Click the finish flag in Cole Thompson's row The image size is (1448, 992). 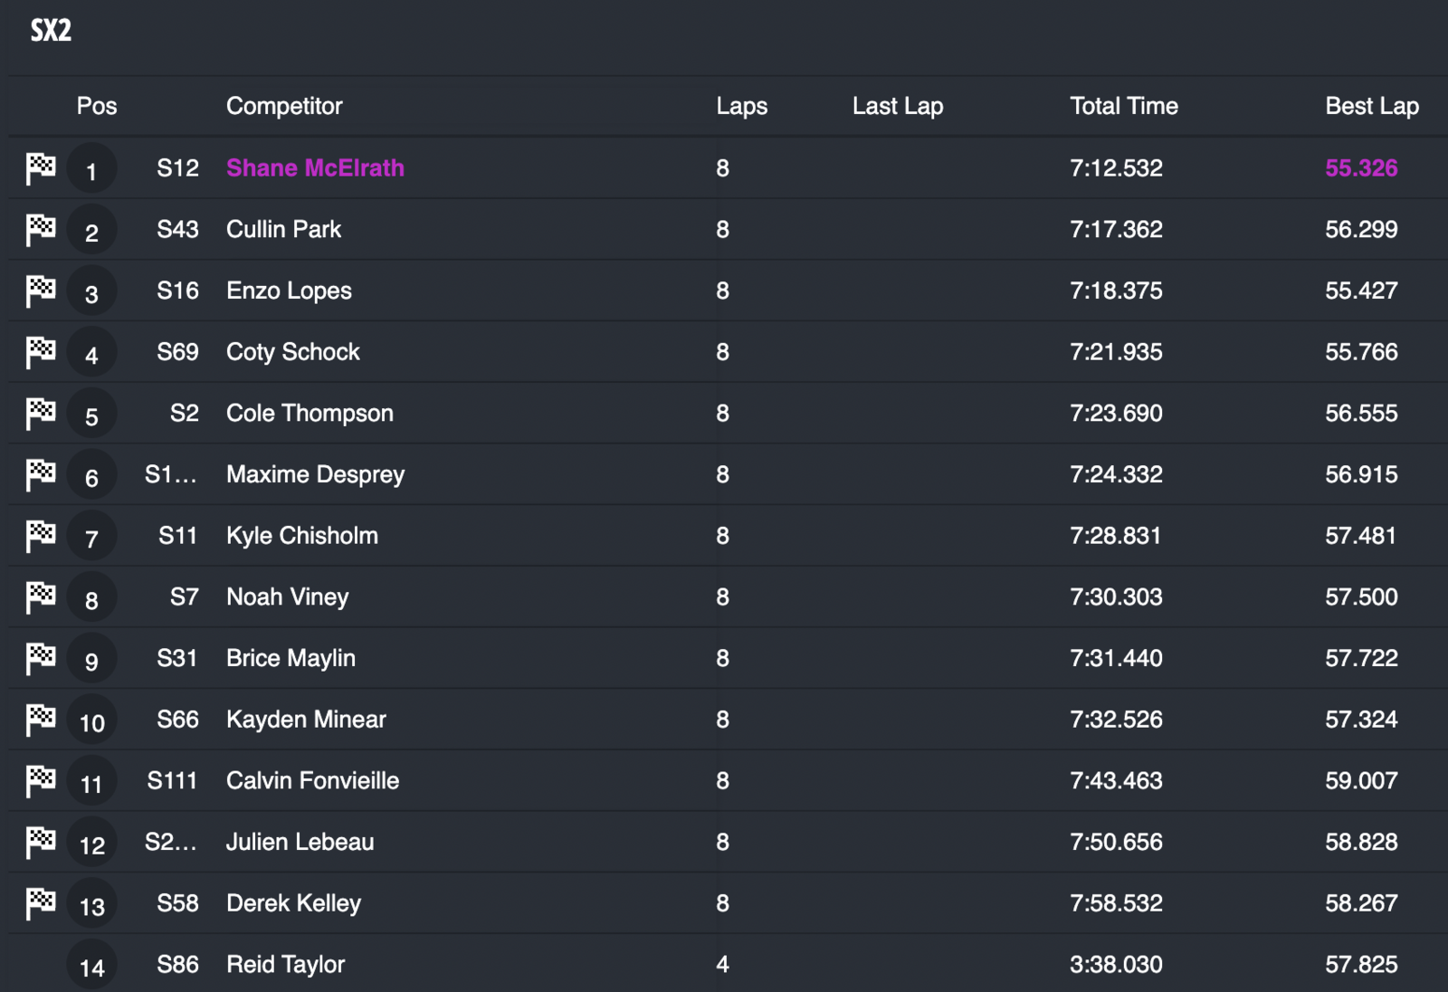pyautogui.click(x=41, y=414)
